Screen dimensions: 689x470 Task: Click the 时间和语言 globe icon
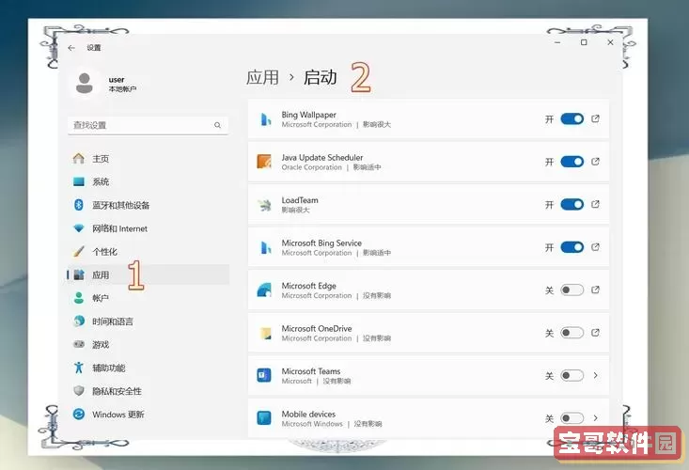point(79,321)
